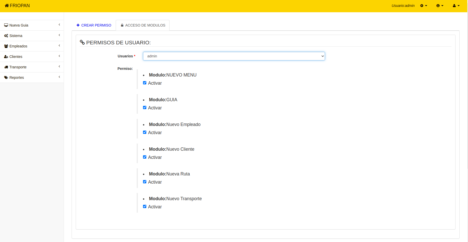The image size is (468, 242).
Task: Click the Permiso: label
Action: (125, 69)
